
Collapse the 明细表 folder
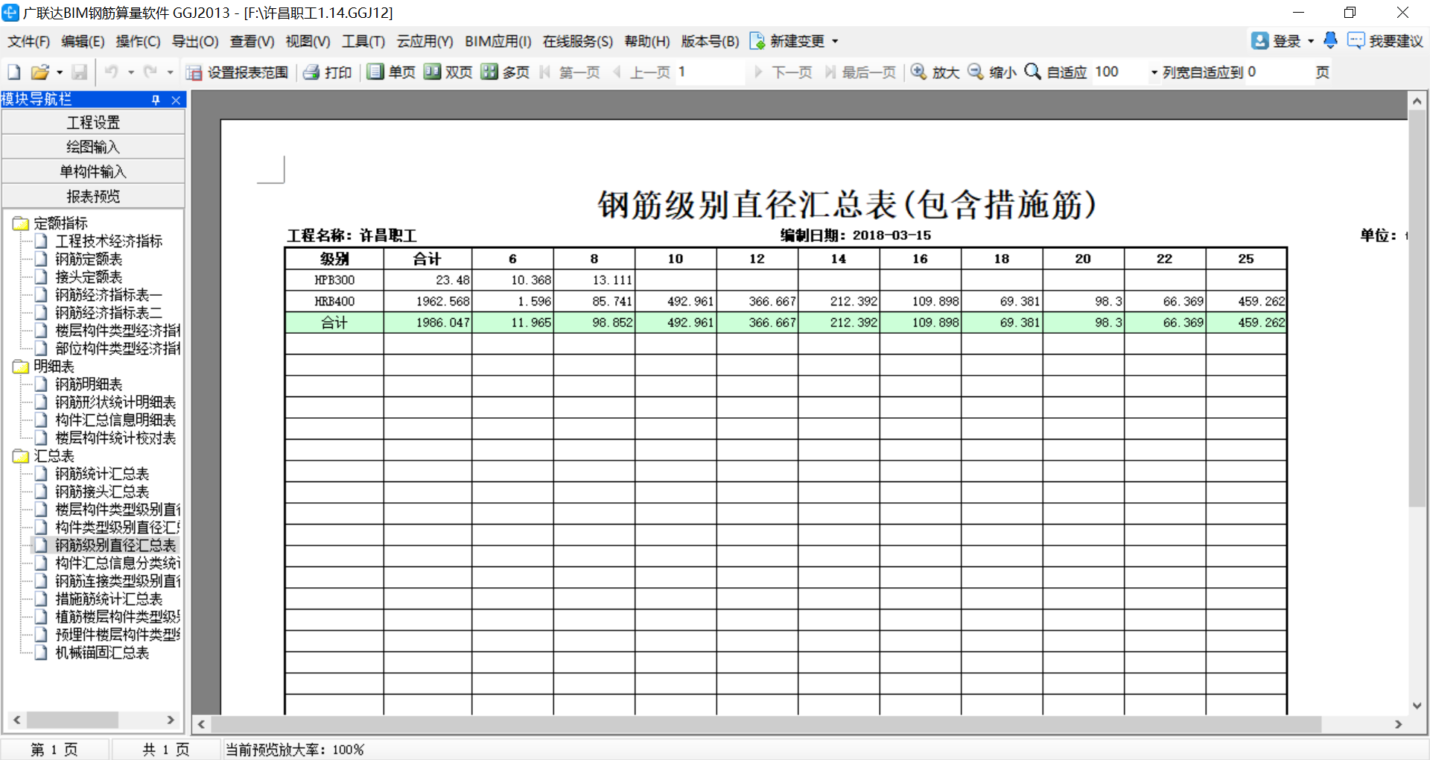[20, 367]
